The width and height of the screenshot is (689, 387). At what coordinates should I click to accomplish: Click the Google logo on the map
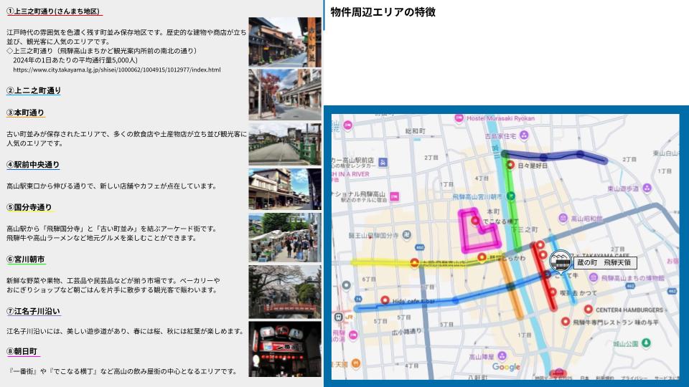[x=506, y=367]
